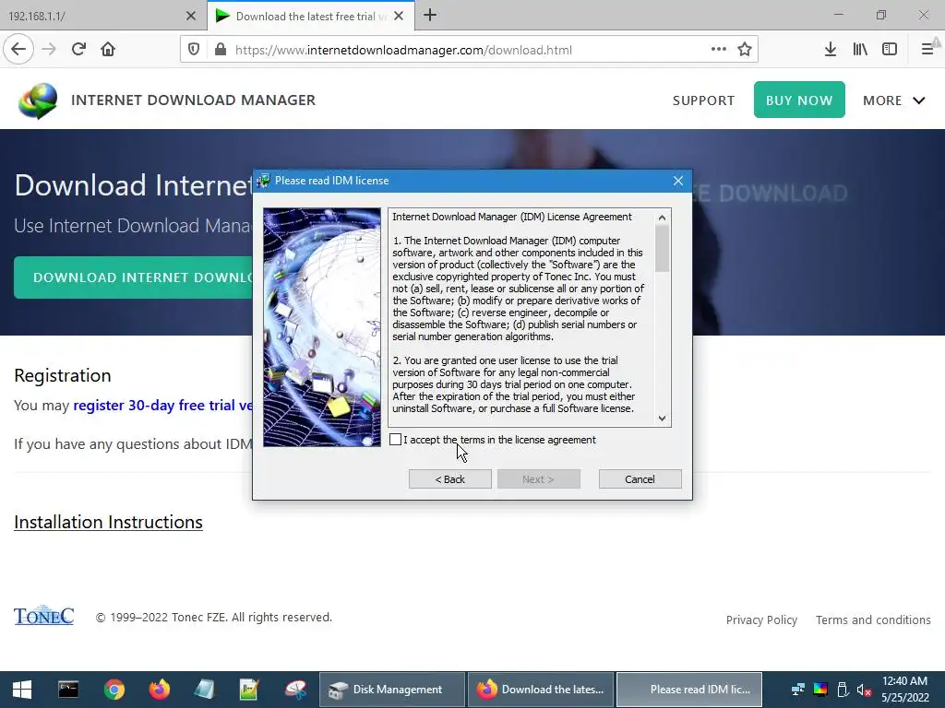Viewport: 945px width, 708px height.
Task: Click the Back button in IDM license dialog
Action: [450, 479]
